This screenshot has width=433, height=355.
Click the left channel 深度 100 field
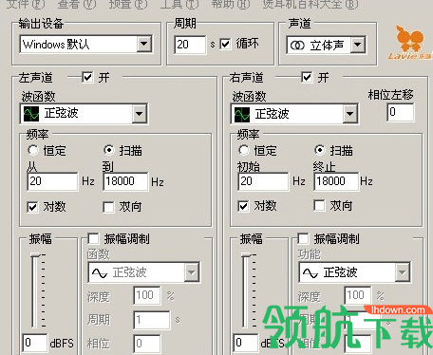(x=147, y=295)
